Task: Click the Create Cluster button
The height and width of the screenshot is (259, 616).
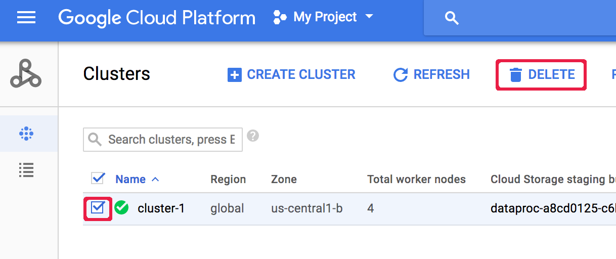Action: pos(291,75)
